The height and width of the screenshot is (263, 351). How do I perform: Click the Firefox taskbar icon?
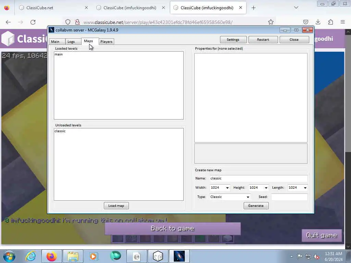tap(52, 256)
